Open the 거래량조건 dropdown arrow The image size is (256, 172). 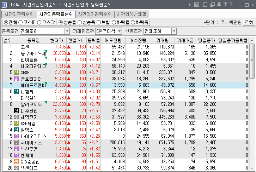coord(120,31)
